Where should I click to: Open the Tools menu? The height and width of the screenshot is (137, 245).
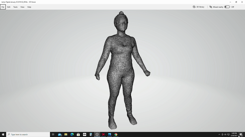tap(15, 7)
